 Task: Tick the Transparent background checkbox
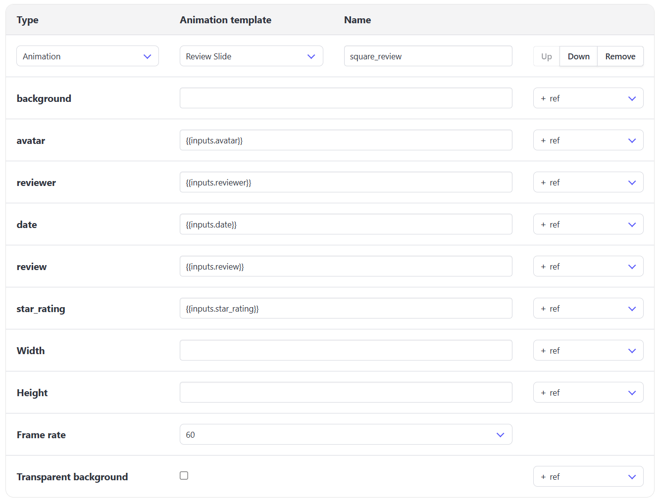point(184,475)
